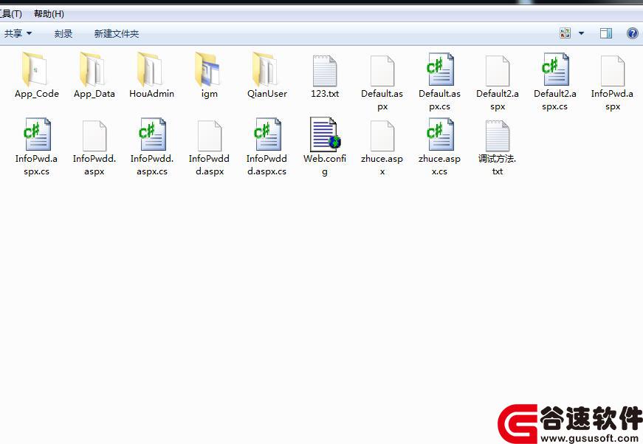Click the igm folder name label
The width and height of the screenshot is (643, 444).
point(209,94)
